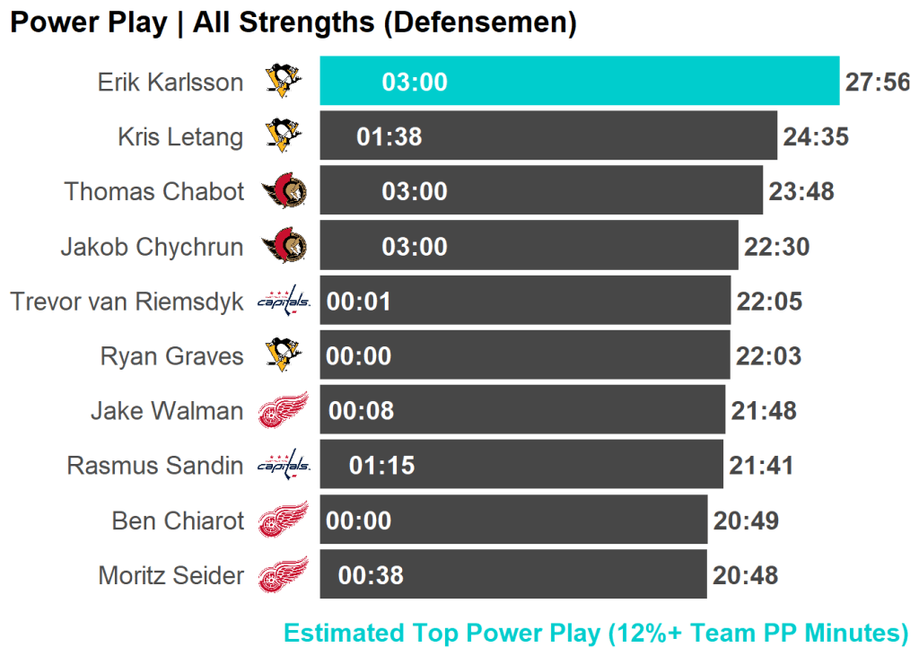919x656 pixels.
Task: Click Rasmus Sandin's 01:15 power play value
Action: (x=382, y=466)
